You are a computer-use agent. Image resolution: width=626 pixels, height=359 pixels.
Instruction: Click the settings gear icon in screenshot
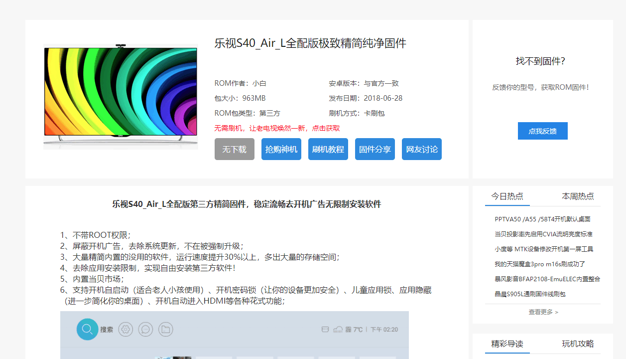click(x=126, y=329)
